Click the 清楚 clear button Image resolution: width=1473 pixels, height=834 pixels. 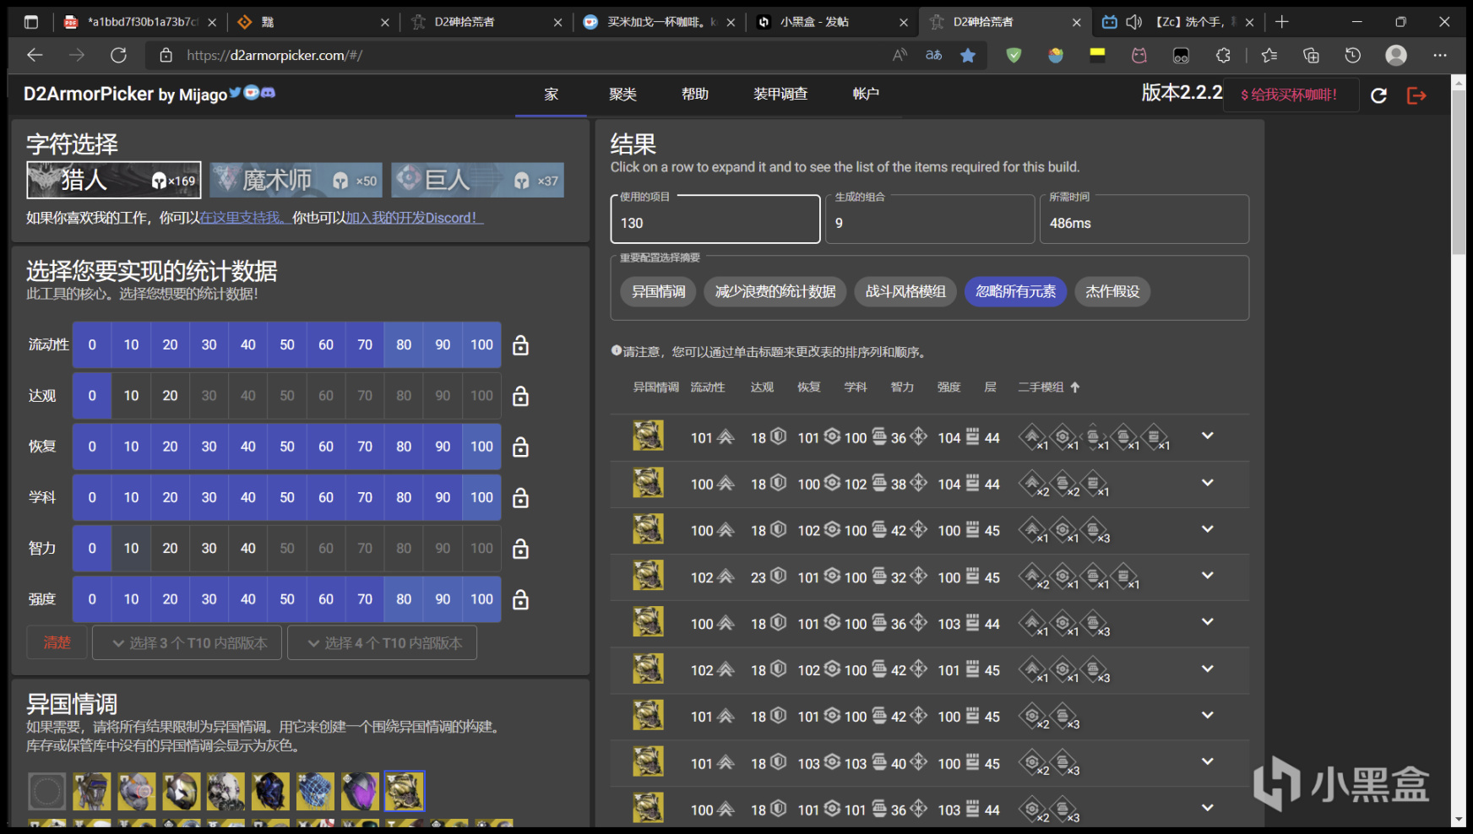click(57, 642)
